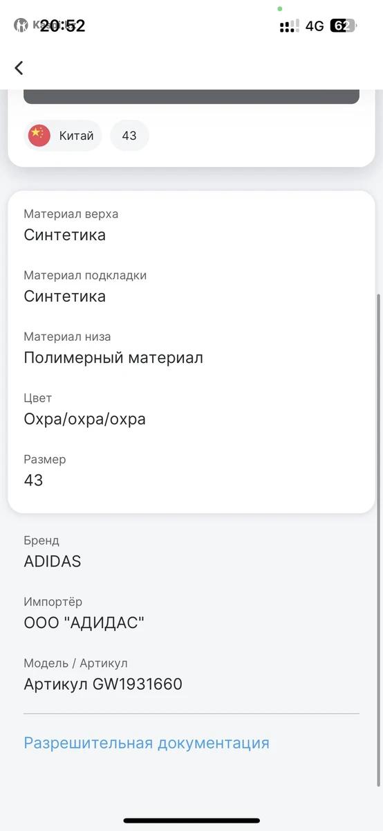Open Разрешительная документация link
This screenshot has height=831, width=383.
147,743
